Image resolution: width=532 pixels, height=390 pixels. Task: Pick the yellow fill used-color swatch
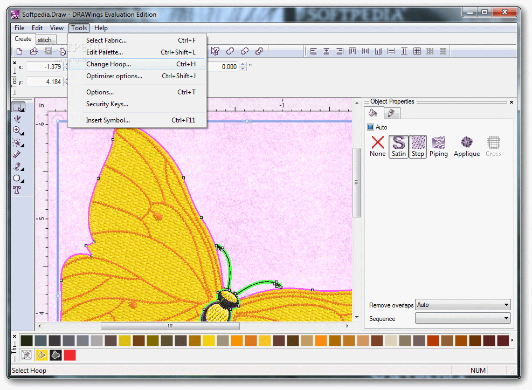point(42,355)
